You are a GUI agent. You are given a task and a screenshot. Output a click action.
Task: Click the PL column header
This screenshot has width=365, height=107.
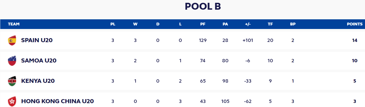(x=113, y=24)
